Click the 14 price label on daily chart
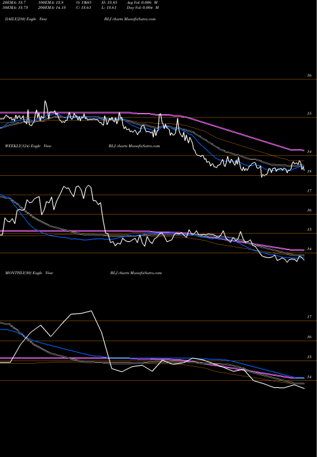This screenshot has width=317, height=457. point(309,152)
